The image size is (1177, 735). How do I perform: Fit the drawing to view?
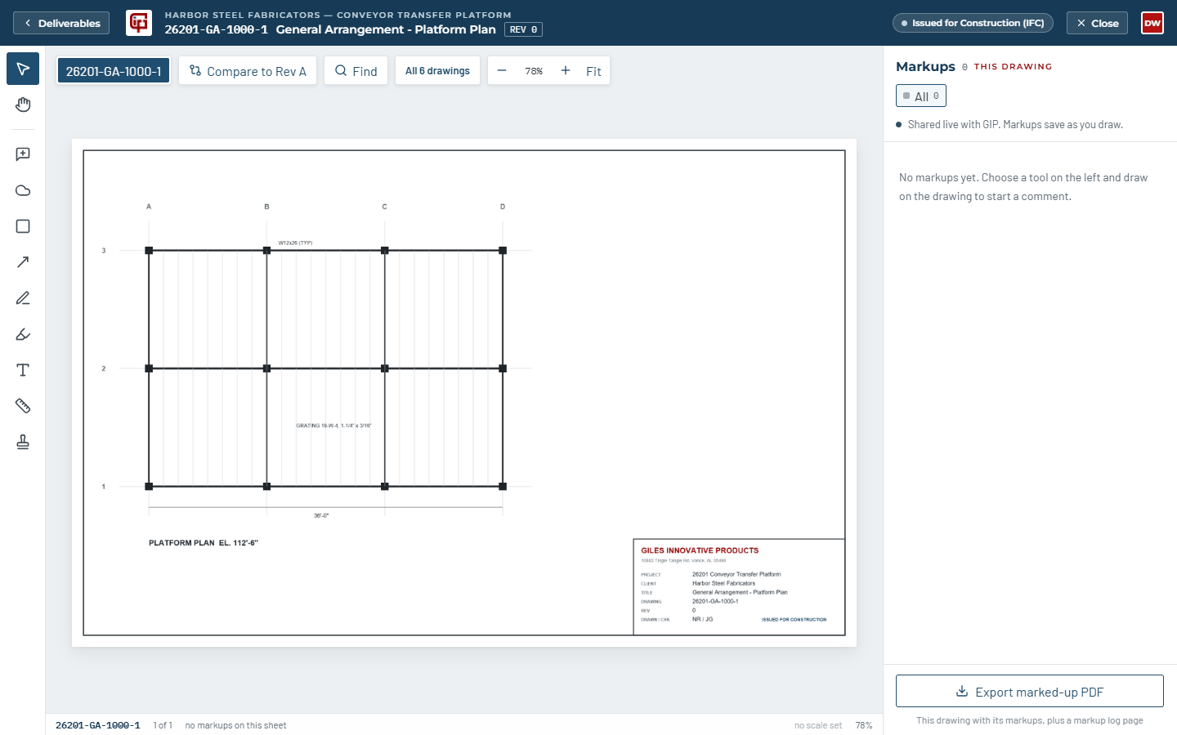(593, 71)
